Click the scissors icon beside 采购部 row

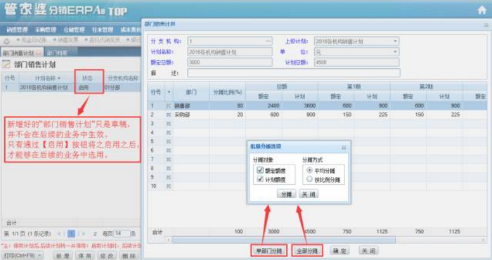[169, 115]
